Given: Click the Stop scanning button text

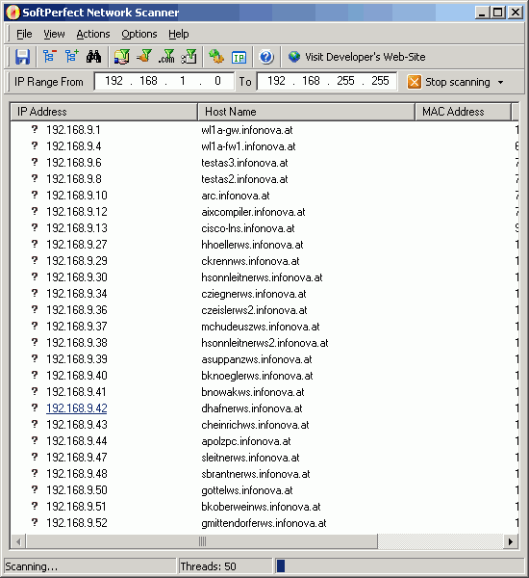Looking at the screenshot, I should point(458,82).
